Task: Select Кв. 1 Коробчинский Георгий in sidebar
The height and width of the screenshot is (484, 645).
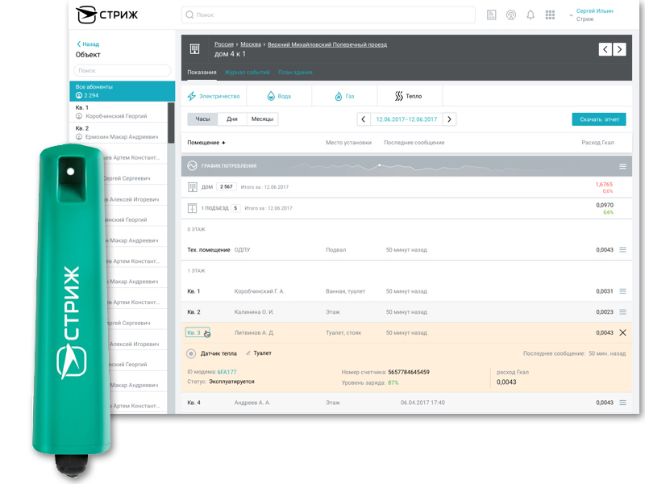Action: (119, 112)
